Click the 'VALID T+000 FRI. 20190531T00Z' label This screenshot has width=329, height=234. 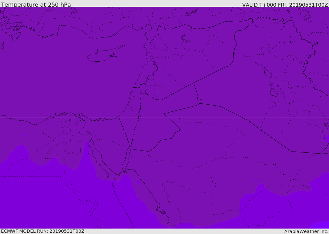coord(285,4)
